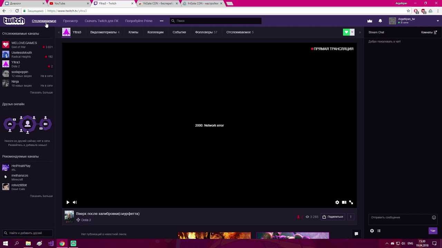Click the Twitch logo home icon
This screenshot has height=248, width=442.
(x=14, y=21)
